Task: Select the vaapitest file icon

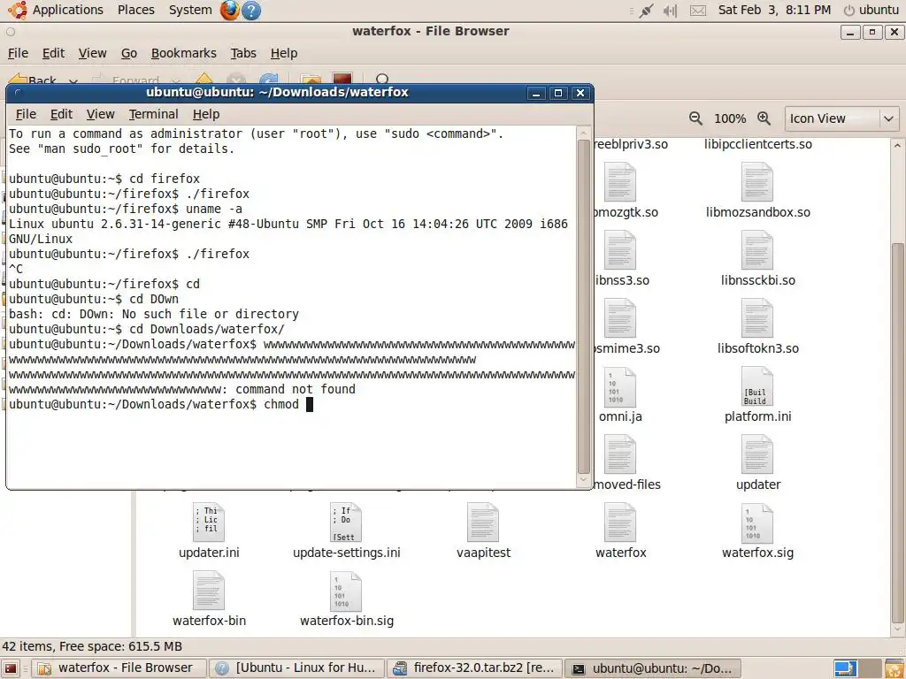Action: point(482,522)
